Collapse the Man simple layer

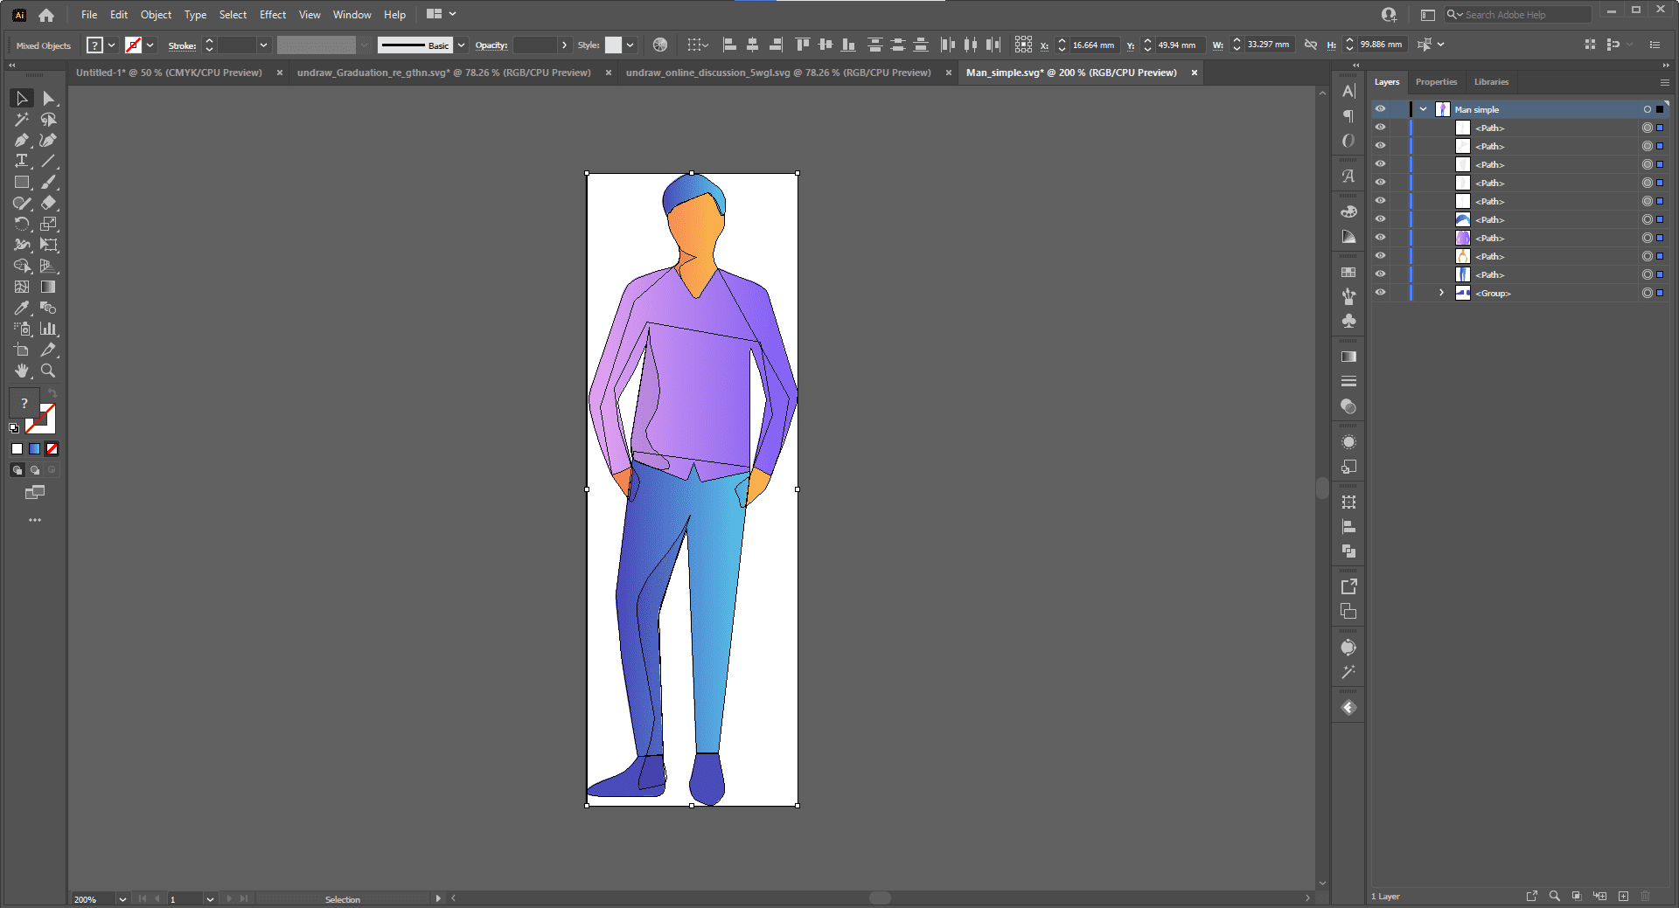coord(1424,109)
